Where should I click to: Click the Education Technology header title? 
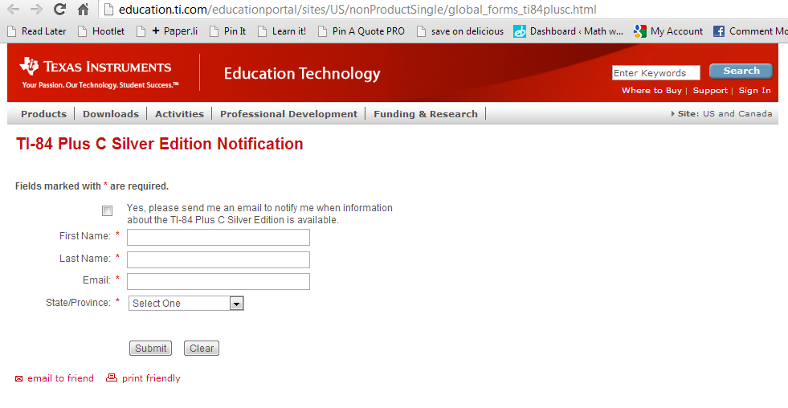(x=302, y=73)
